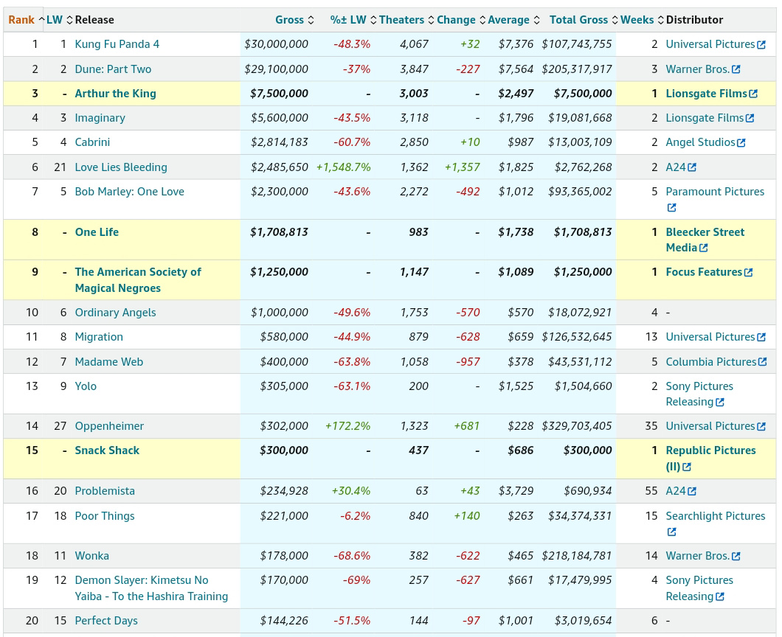Select the +1,548.7% change value
Screen dimensions: 782x637
pyautogui.click(x=344, y=167)
